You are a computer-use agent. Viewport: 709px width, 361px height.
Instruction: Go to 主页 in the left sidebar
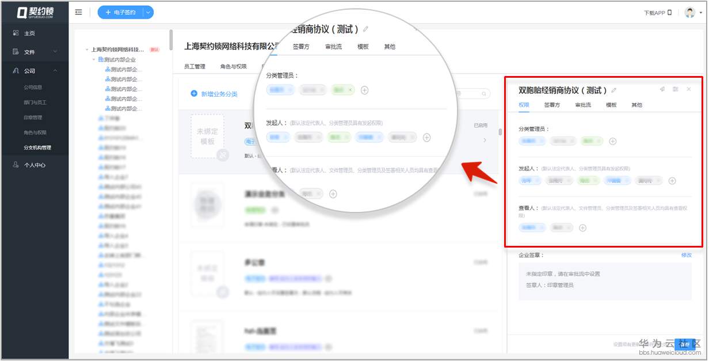click(x=29, y=33)
